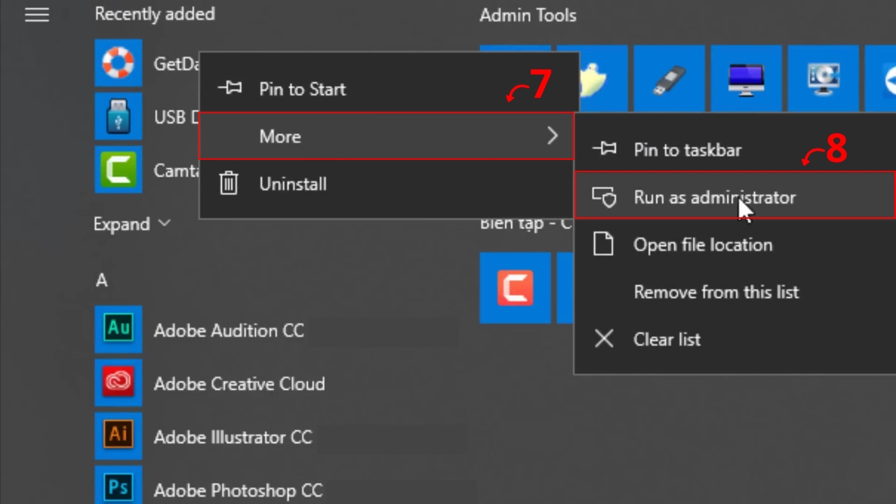Image resolution: width=896 pixels, height=504 pixels.
Task: Launch Adobe Audition CC icon
Action: click(x=118, y=329)
